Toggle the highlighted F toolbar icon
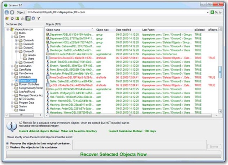The height and width of the screenshot is (165, 228). pos(28,18)
